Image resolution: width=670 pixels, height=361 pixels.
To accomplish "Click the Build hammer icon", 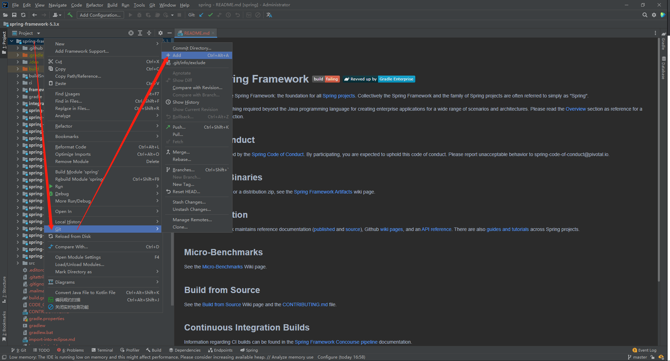I will coord(70,15).
